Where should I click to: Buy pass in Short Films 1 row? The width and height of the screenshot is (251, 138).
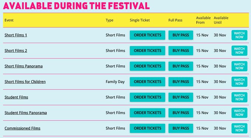[181, 35]
